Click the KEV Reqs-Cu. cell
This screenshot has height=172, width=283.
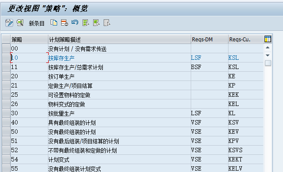click(246, 132)
